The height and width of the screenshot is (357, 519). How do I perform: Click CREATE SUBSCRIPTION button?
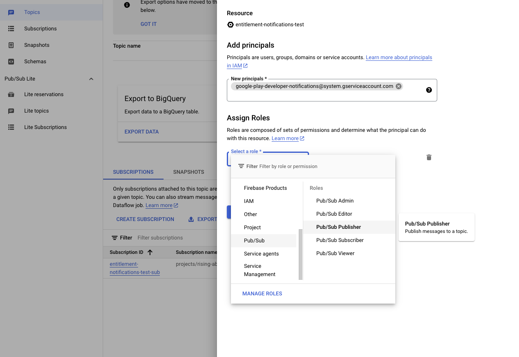coord(145,219)
